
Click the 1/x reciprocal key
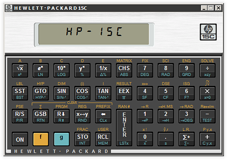[x=103, y=71]
